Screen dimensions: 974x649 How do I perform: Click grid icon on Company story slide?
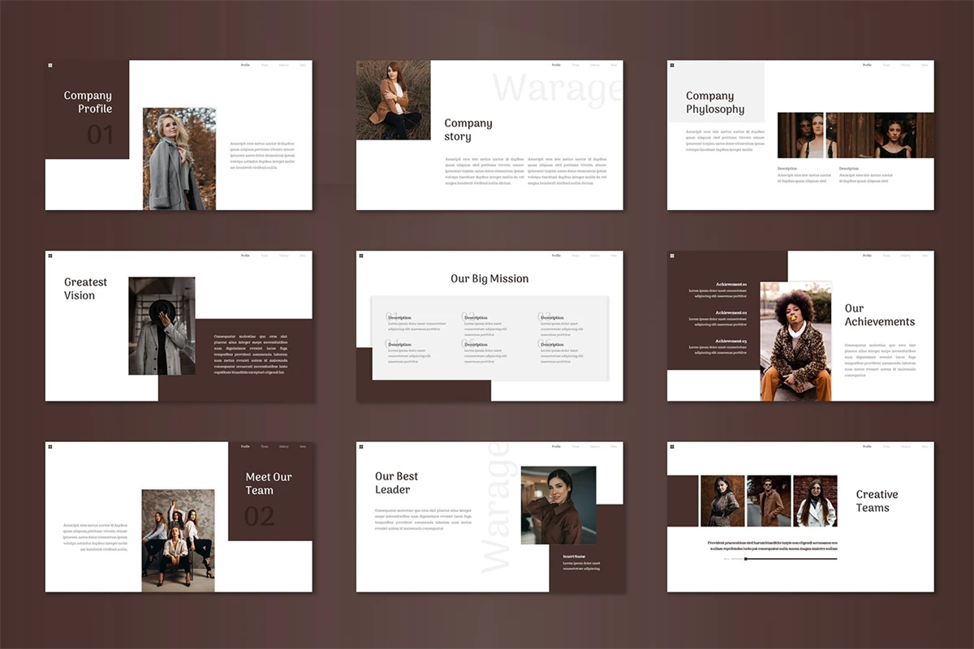click(x=361, y=65)
